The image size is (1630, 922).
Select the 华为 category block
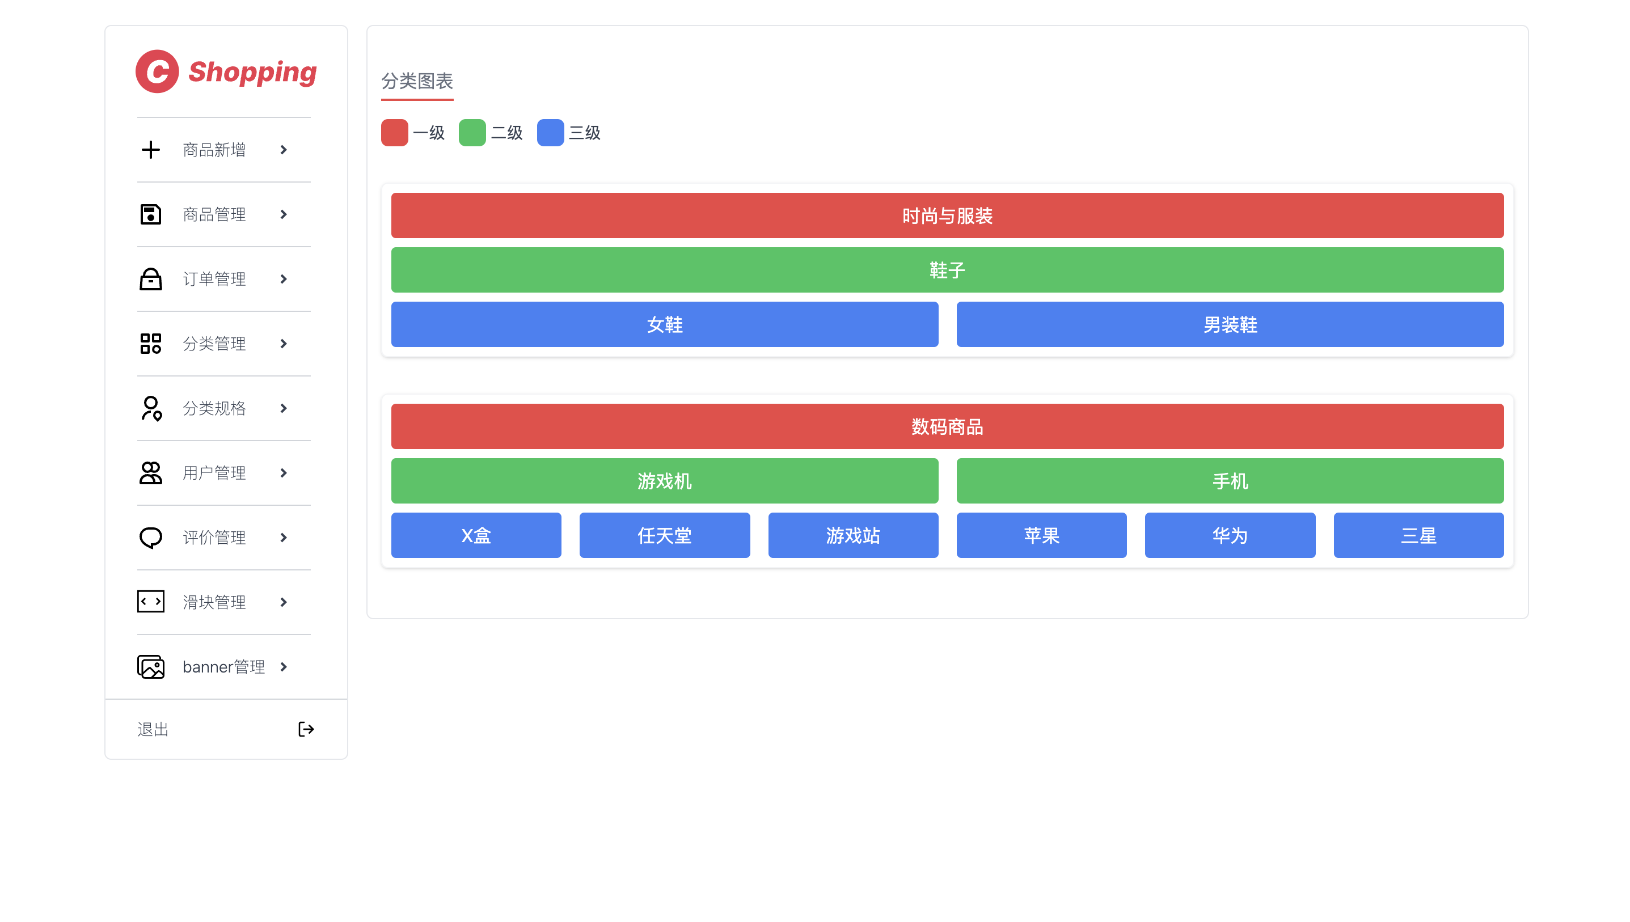pos(1230,535)
